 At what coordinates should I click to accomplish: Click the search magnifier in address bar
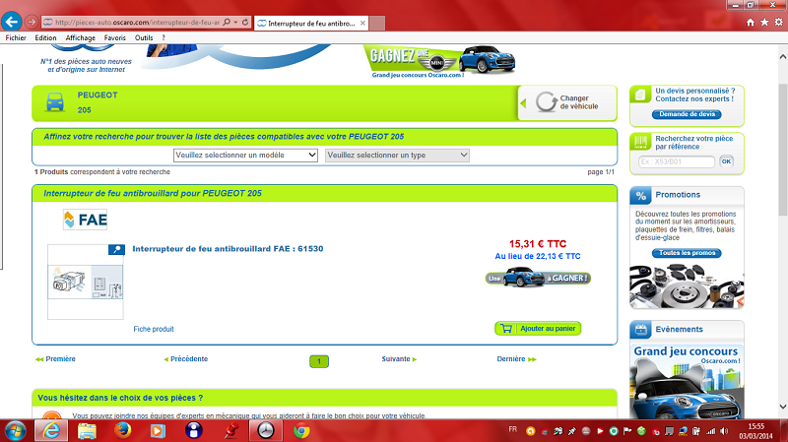point(227,22)
